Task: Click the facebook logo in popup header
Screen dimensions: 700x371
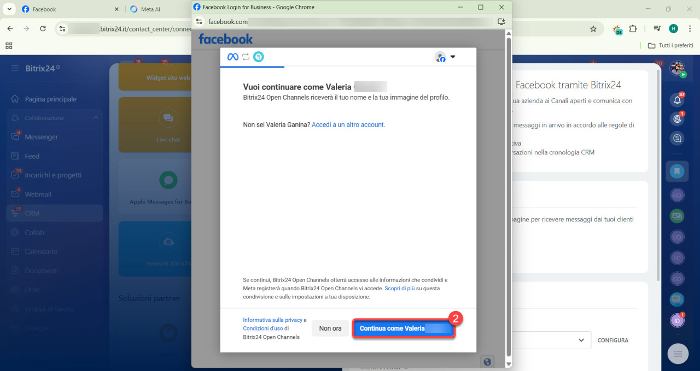Action: click(x=226, y=39)
